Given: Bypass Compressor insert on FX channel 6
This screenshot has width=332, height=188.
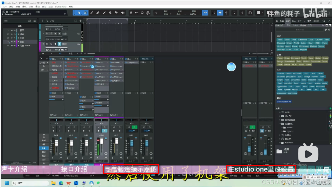Looking at the screenshot, I should click(x=126, y=63).
